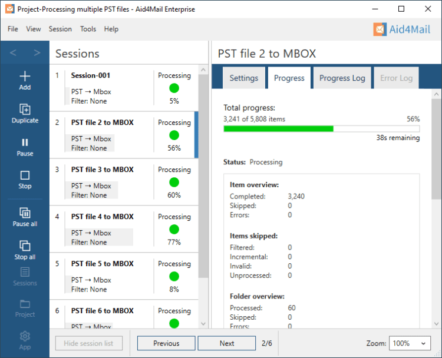Open the Help menu
The image size is (442, 358).
pos(111,29)
